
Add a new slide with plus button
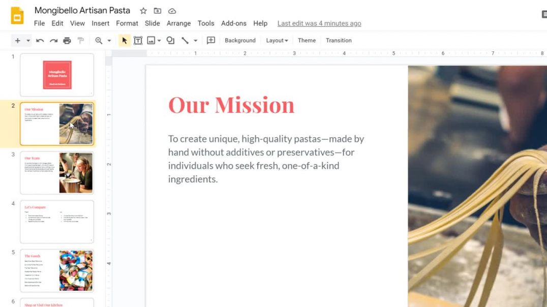(17, 41)
